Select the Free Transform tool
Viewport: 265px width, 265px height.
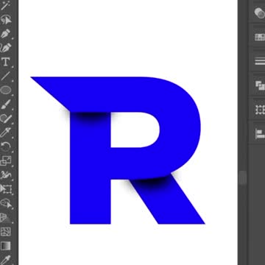[x=6, y=189]
